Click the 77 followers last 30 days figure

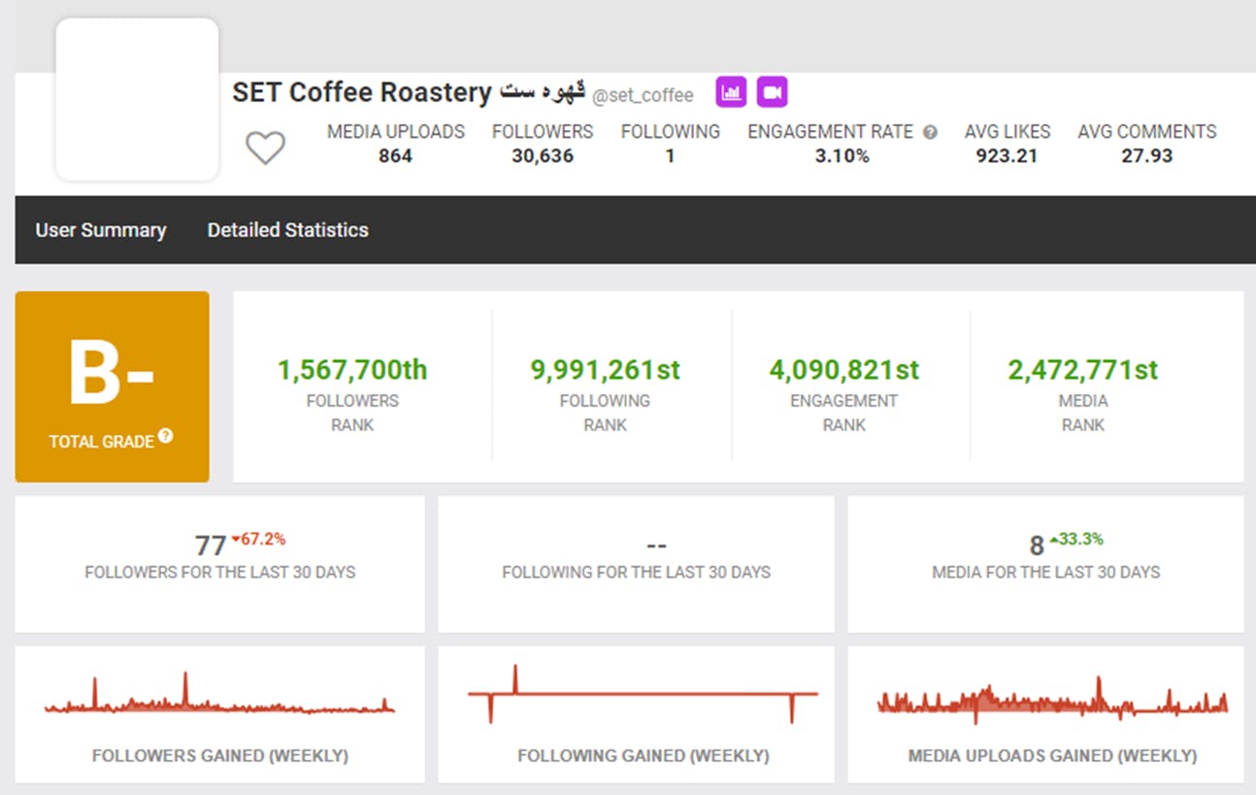point(211,546)
